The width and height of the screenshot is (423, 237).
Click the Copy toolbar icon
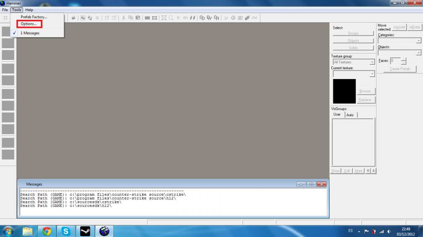[131, 18]
